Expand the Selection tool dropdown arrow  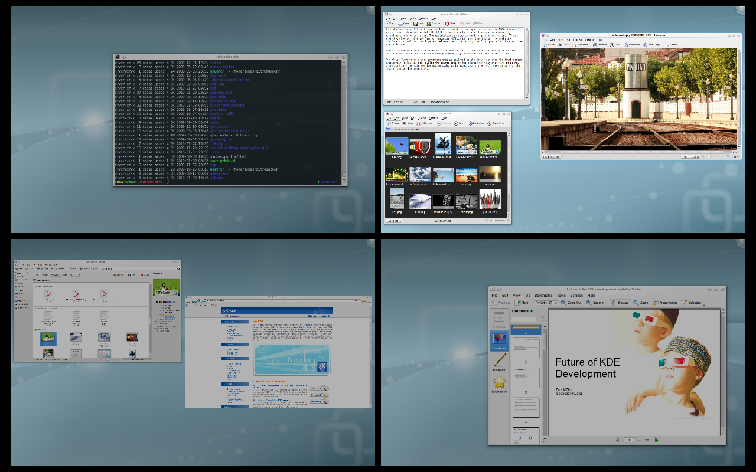(703, 304)
